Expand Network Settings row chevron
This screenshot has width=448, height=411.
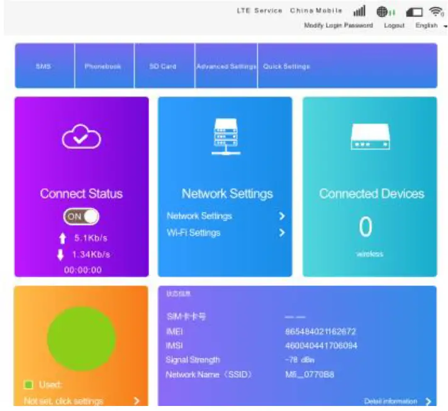coord(282,216)
